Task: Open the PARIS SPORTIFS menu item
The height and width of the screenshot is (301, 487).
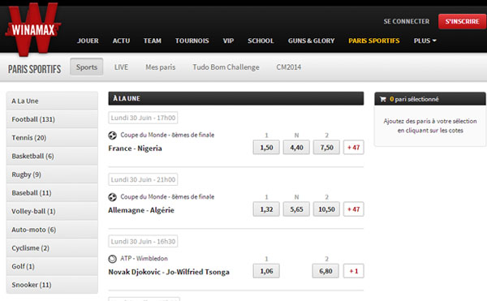Action: [x=374, y=41]
